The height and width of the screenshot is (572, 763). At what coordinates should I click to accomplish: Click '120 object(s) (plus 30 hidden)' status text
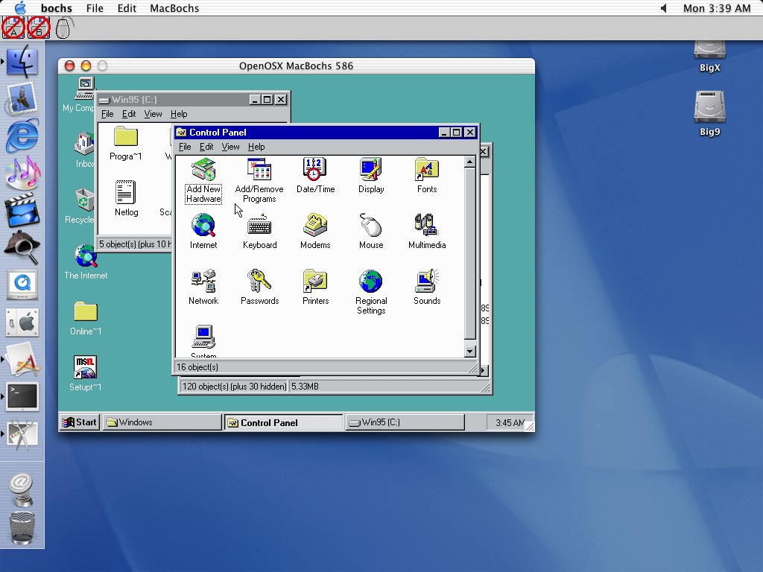tap(234, 387)
